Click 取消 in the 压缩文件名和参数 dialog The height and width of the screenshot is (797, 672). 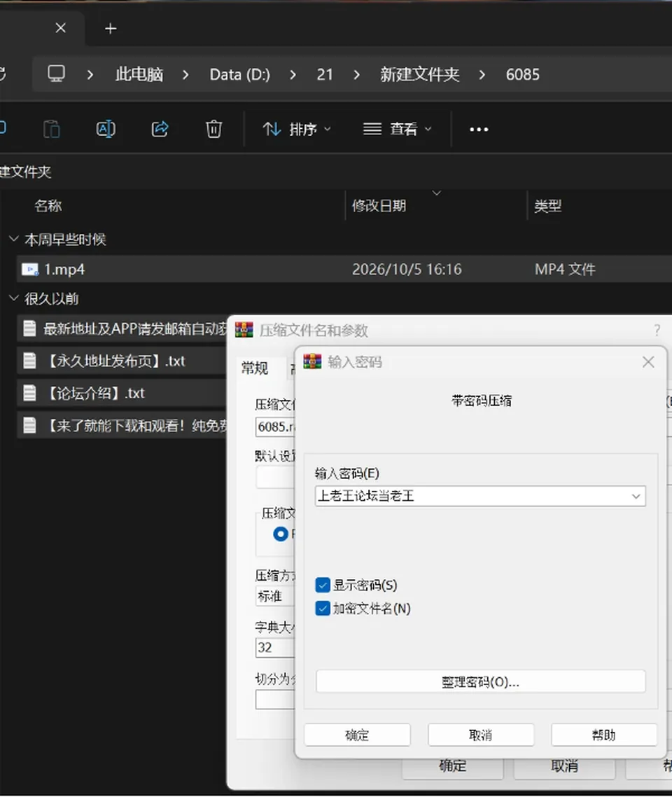click(564, 766)
